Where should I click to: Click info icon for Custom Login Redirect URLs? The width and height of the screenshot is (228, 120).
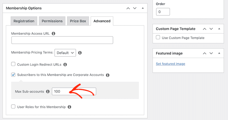coord(65,64)
